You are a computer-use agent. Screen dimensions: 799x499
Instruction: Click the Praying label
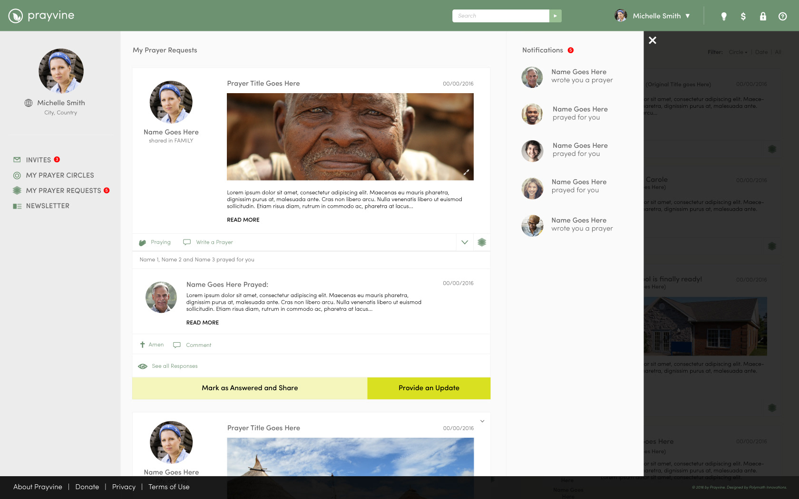click(161, 242)
